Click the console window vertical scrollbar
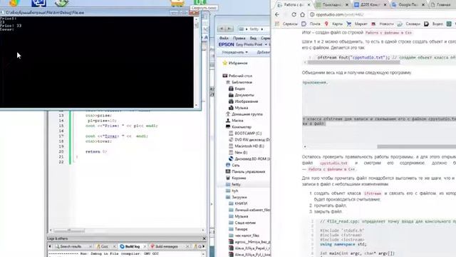This screenshot has width=456, height=257. point(197,62)
